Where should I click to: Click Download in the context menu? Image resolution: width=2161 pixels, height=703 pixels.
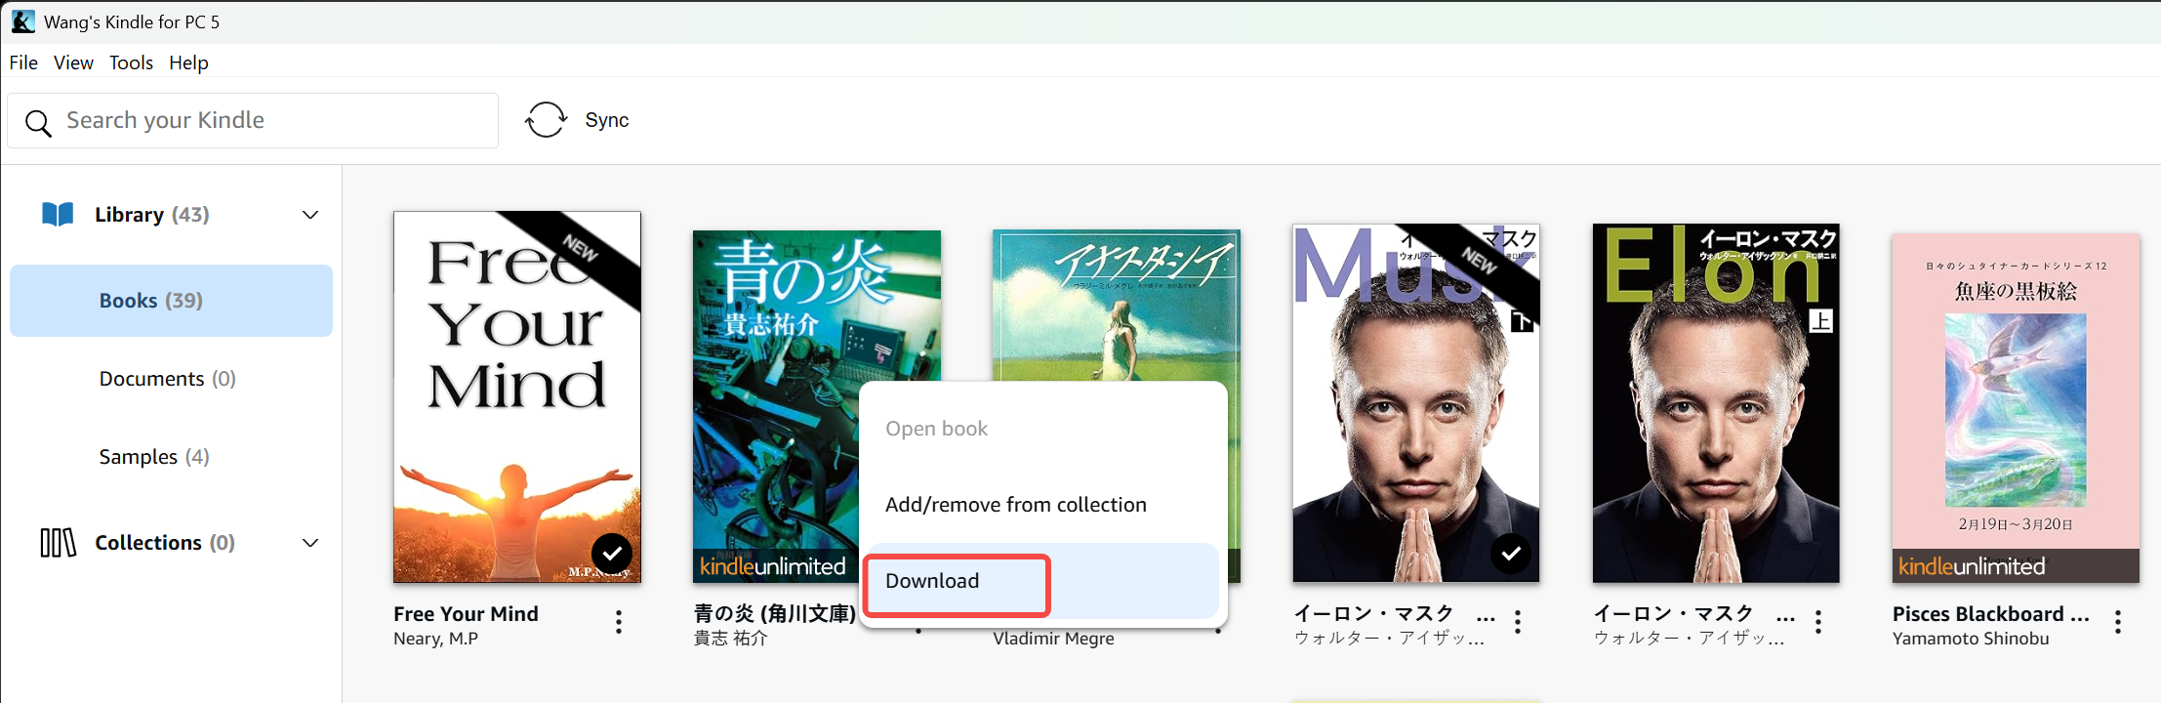(x=1042, y=581)
